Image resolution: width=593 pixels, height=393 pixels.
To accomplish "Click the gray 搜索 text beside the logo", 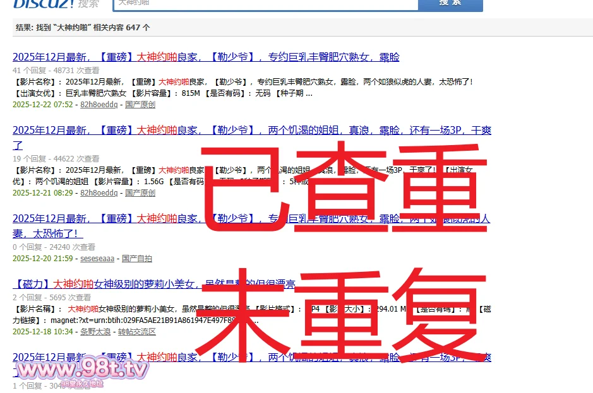I will click(89, 4).
